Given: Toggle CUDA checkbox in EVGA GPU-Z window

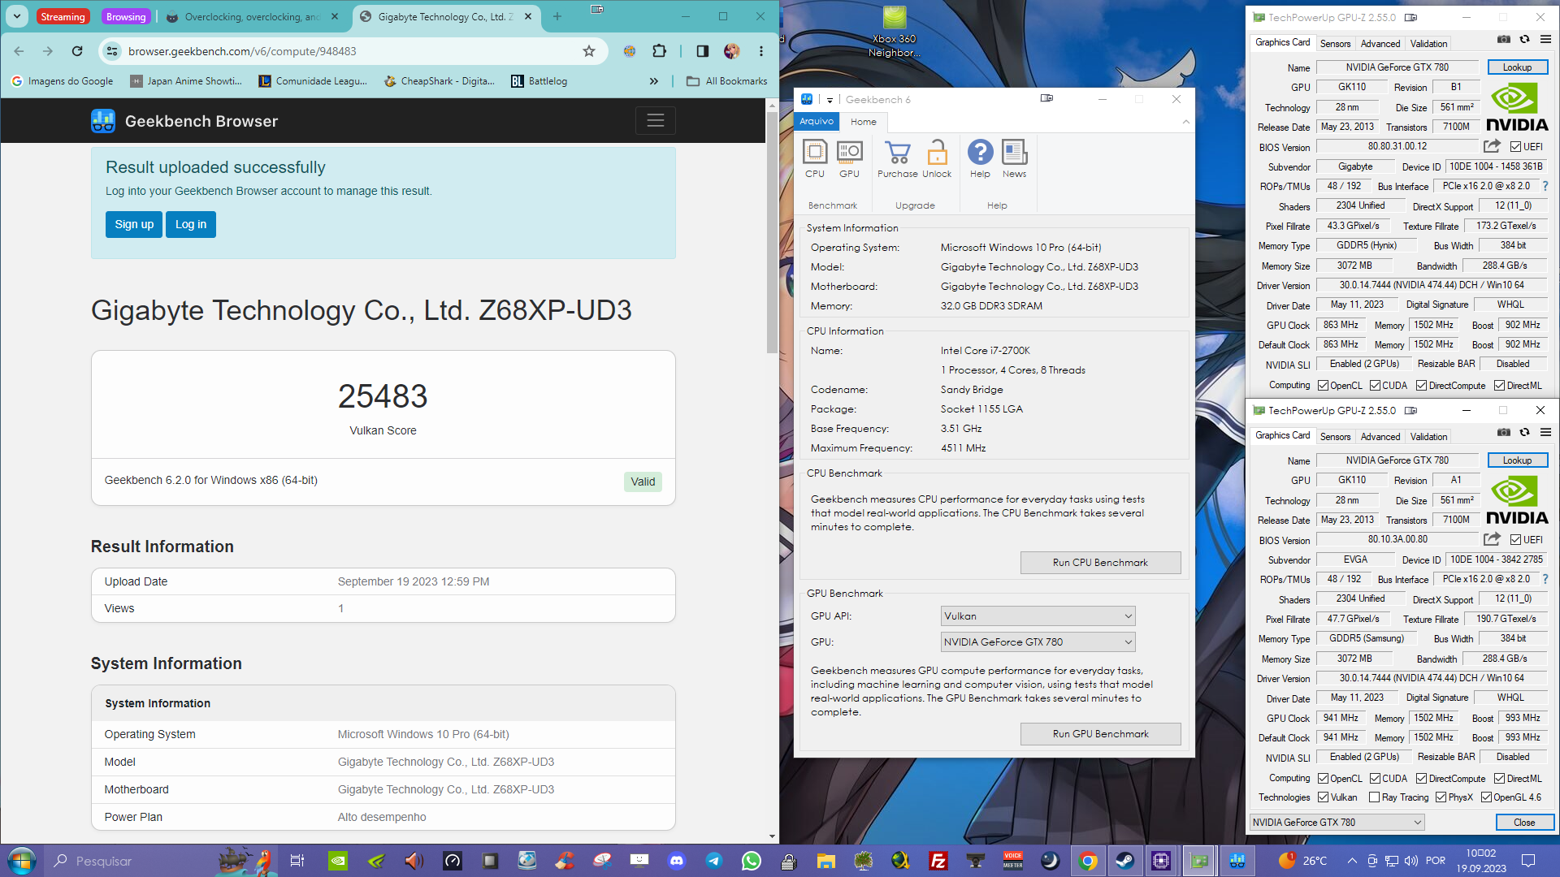Looking at the screenshot, I should (1375, 779).
